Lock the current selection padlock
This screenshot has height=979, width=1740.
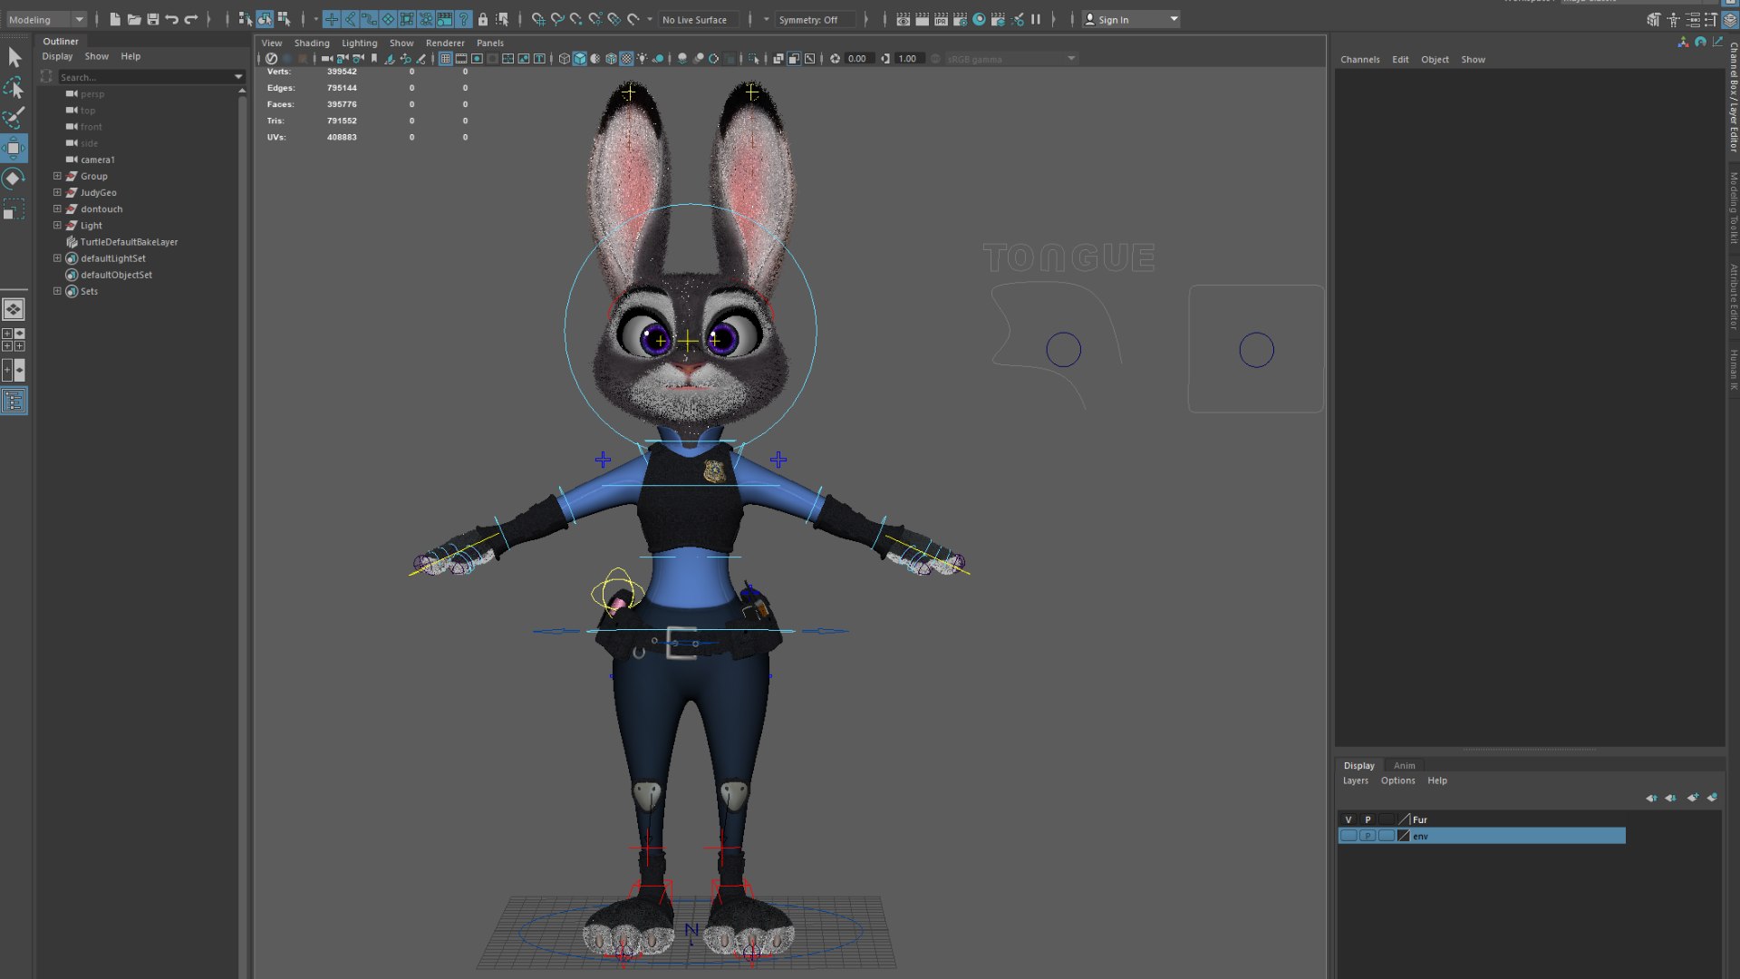[483, 19]
